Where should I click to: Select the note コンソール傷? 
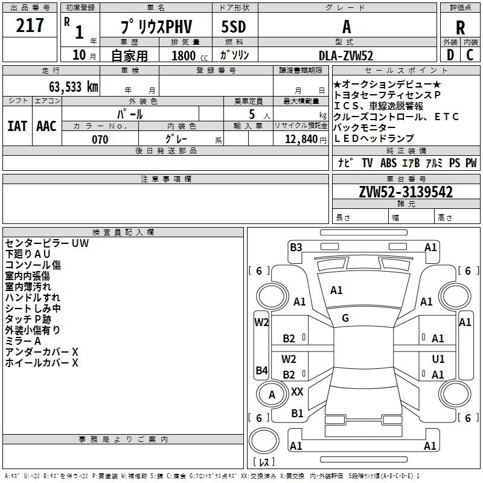pyautogui.click(x=33, y=265)
